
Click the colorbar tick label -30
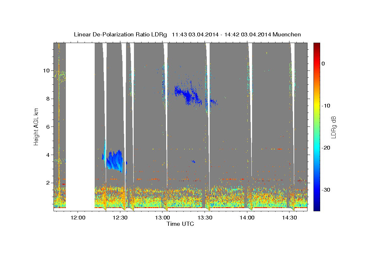(x=326, y=190)
